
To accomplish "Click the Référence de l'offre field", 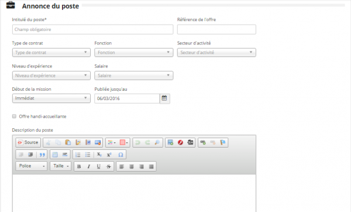I will click(x=216, y=29).
